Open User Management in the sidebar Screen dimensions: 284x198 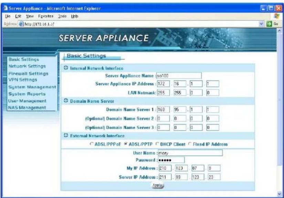27,101
